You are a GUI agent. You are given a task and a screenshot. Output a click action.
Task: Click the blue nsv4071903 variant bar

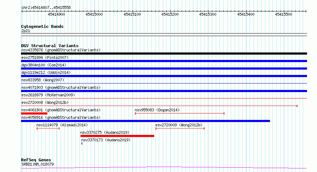coord(164,91)
